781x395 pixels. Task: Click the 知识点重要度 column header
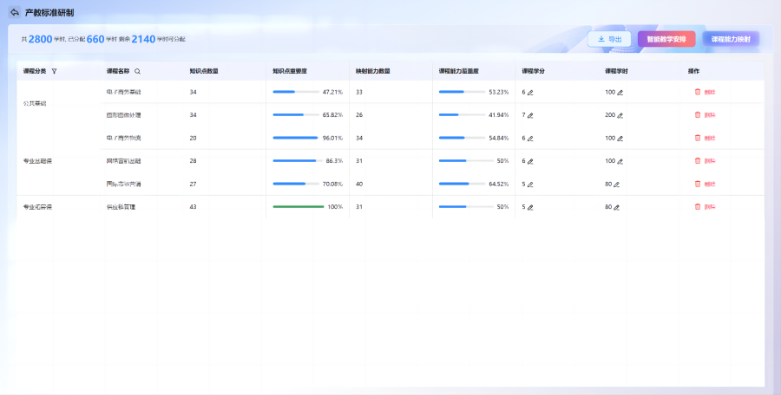(x=290, y=71)
